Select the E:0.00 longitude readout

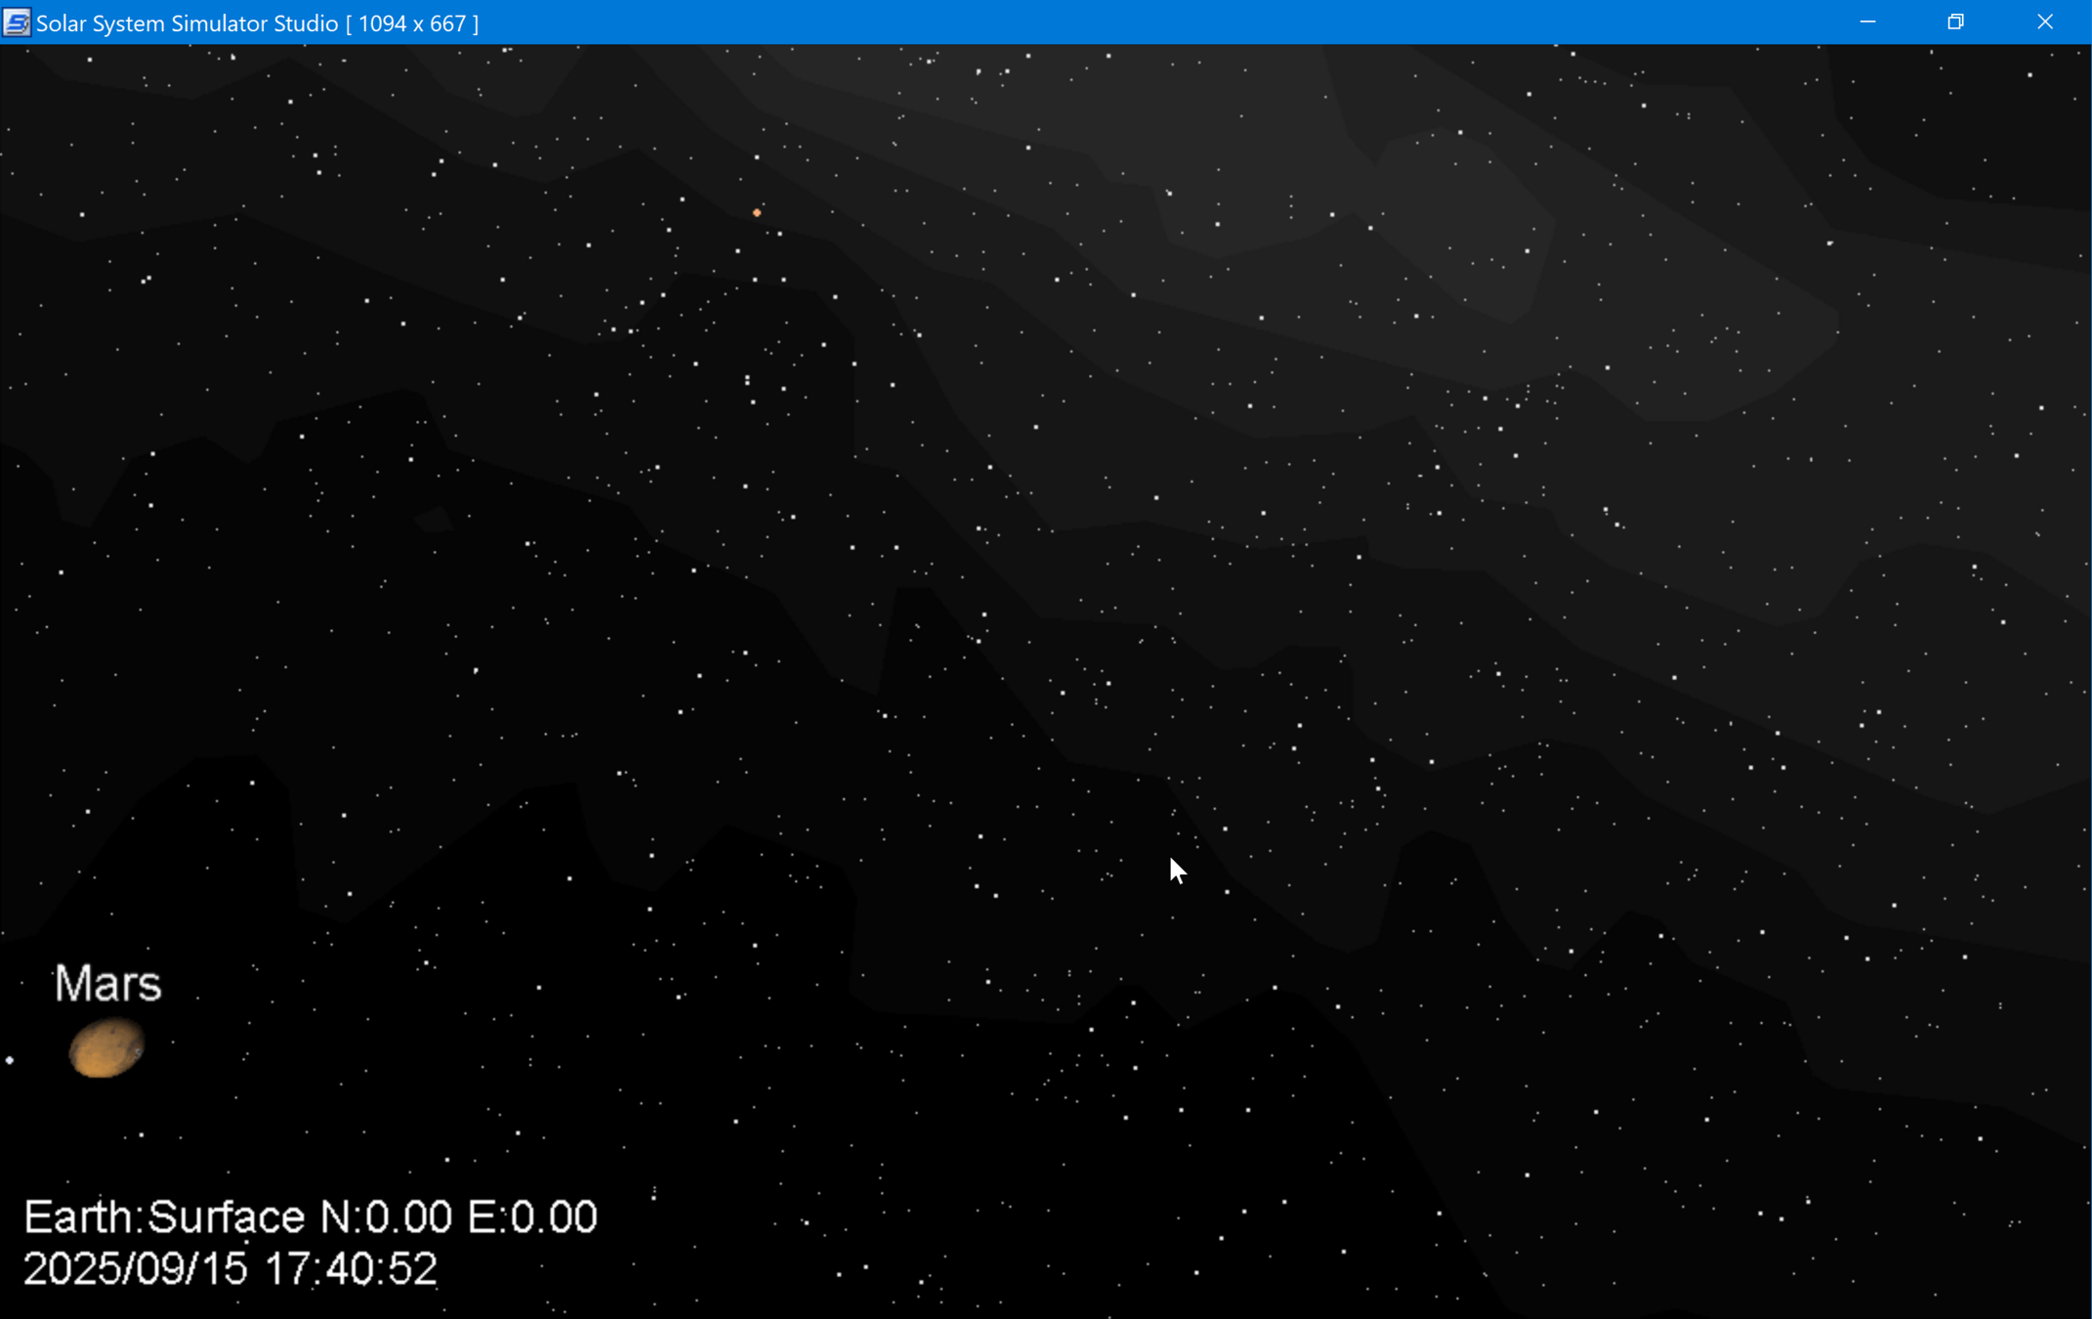pyautogui.click(x=532, y=1217)
